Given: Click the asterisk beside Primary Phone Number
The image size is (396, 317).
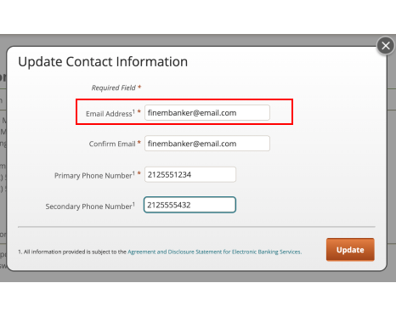Looking at the screenshot, I should pyautogui.click(x=139, y=173).
